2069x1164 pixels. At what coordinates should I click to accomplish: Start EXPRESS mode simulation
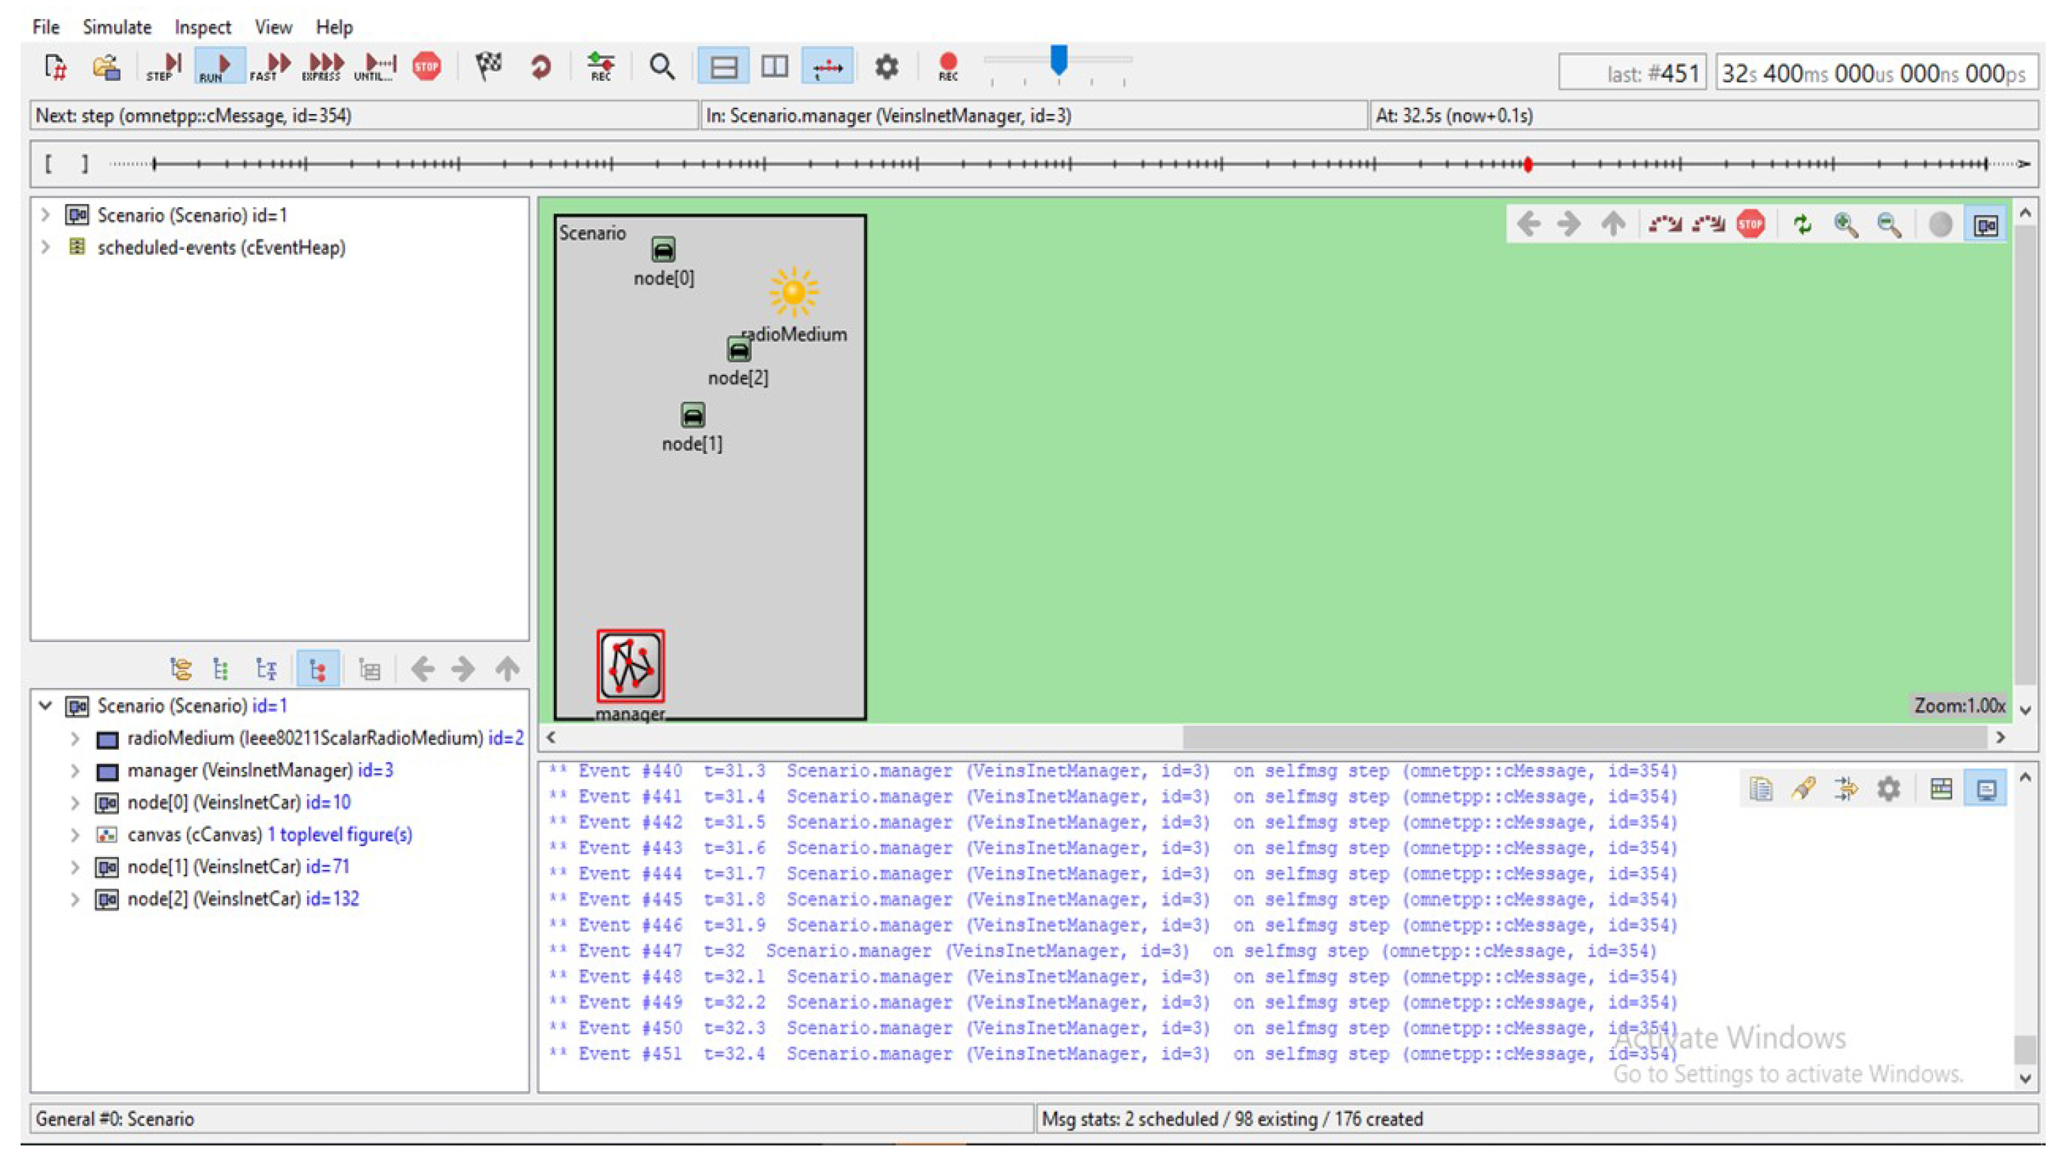tap(322, 66)
